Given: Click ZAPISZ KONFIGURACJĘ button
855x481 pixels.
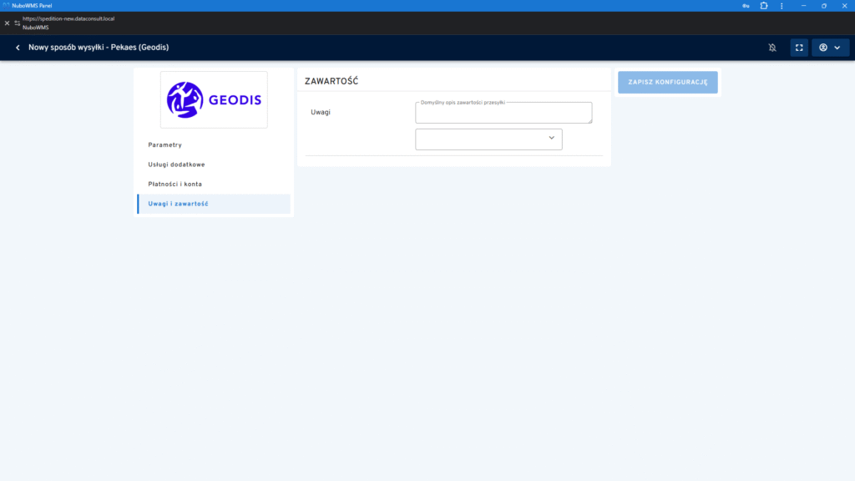Looking at the screenshot, I should pos(667,82).
